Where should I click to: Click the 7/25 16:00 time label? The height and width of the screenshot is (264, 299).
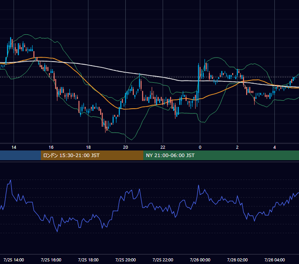(51, 260)
